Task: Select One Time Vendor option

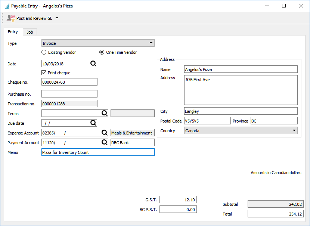Action: (102, 52)
